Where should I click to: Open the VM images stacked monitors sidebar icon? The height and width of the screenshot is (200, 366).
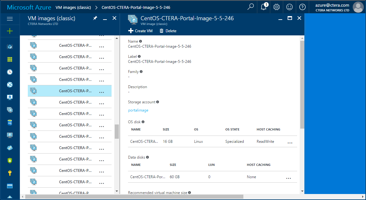coord(10,110)
